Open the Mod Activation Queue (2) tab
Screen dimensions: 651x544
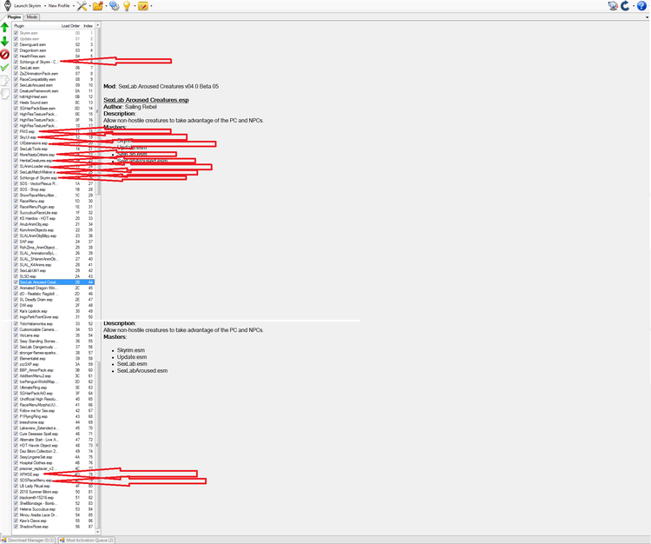point(86,541)
